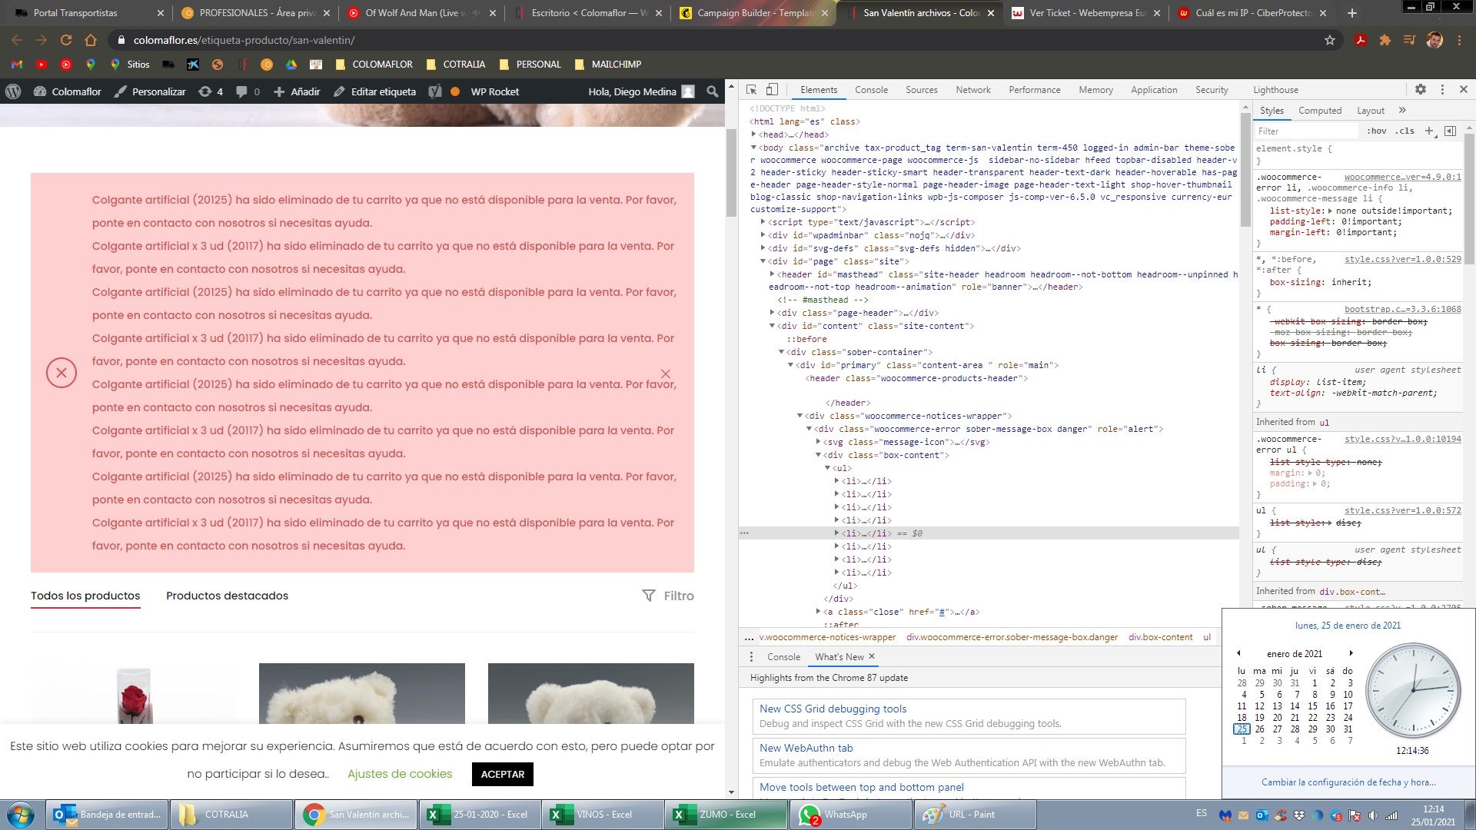Open the woocommerce…ver=4.9.0:1 stylesheet link

click(1403, 177)
